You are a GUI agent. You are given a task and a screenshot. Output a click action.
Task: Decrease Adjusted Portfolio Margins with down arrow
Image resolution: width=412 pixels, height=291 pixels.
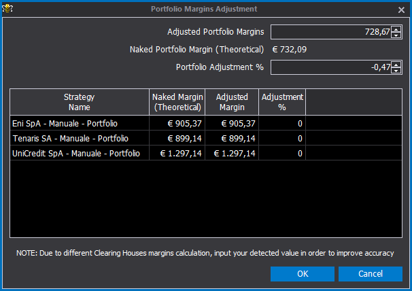(396, 35)
